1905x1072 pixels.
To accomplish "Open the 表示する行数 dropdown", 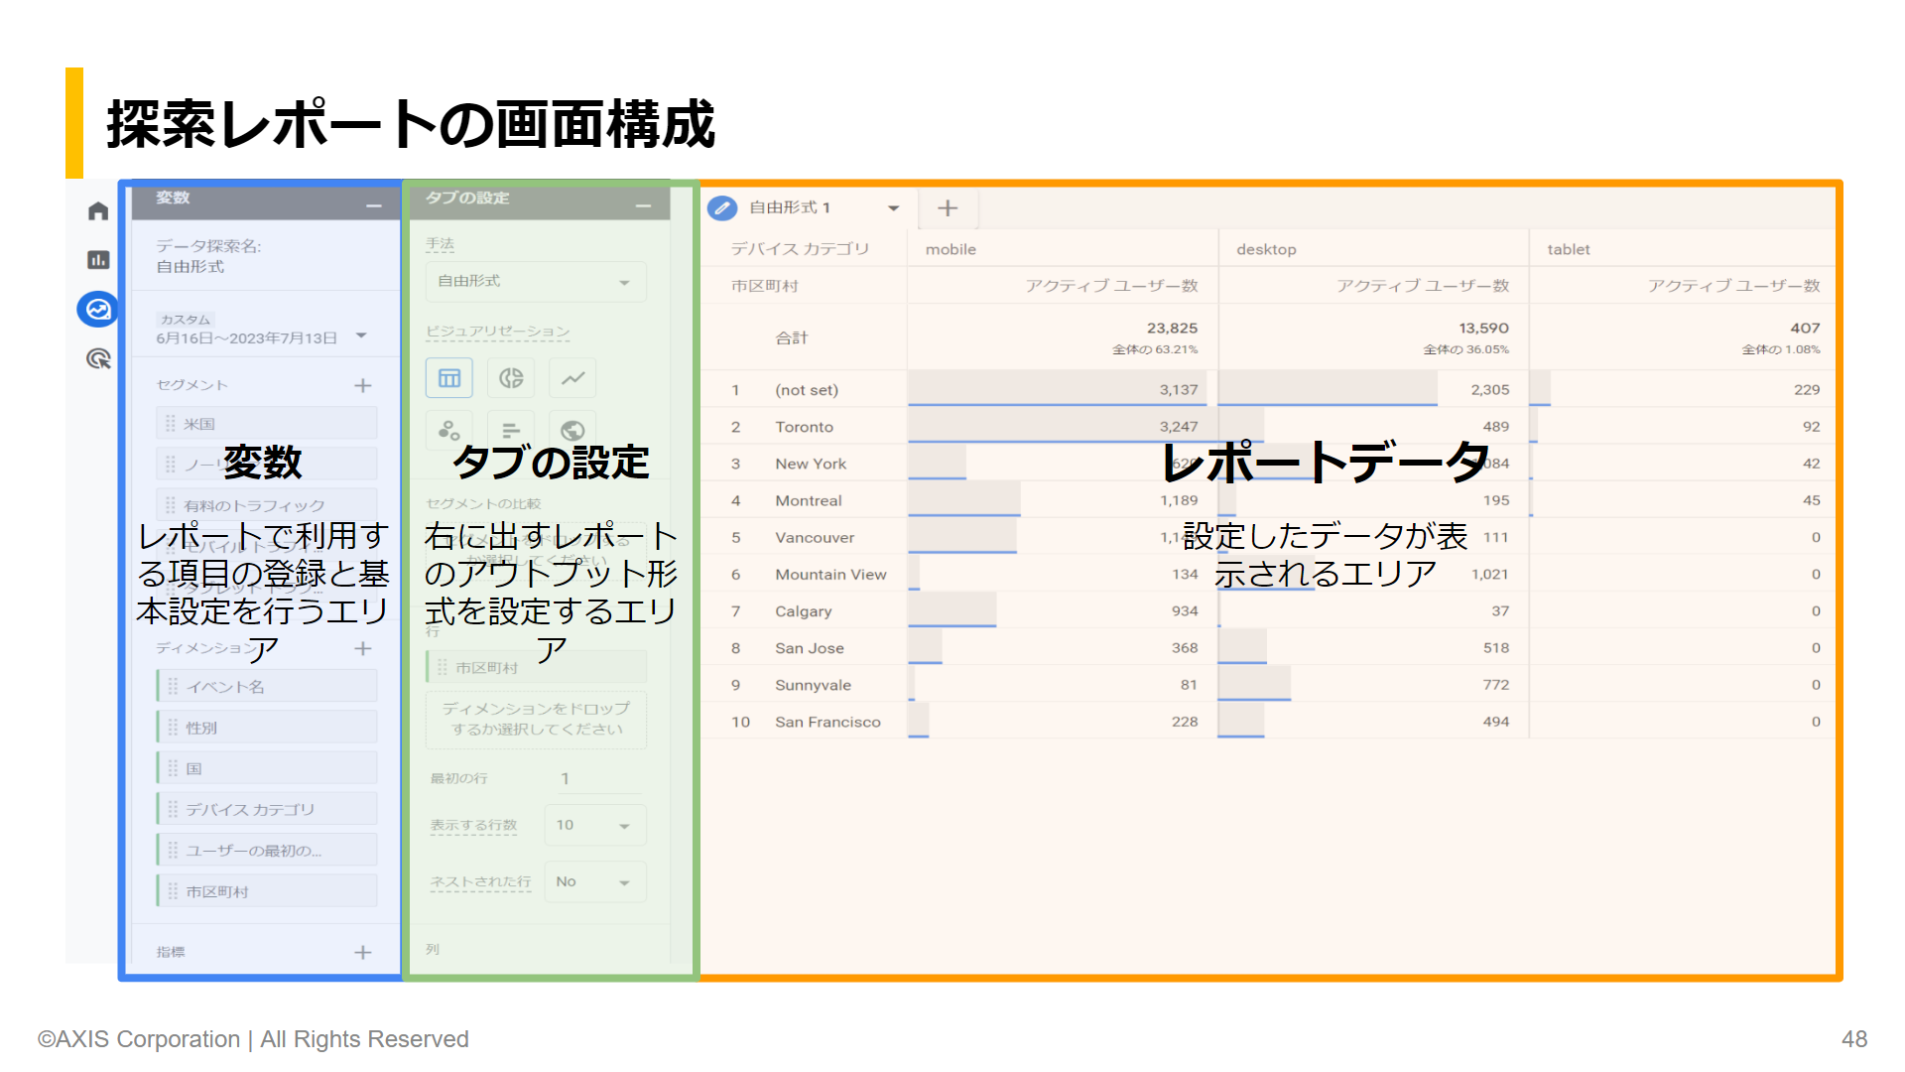I will click(x=593, y=824).
